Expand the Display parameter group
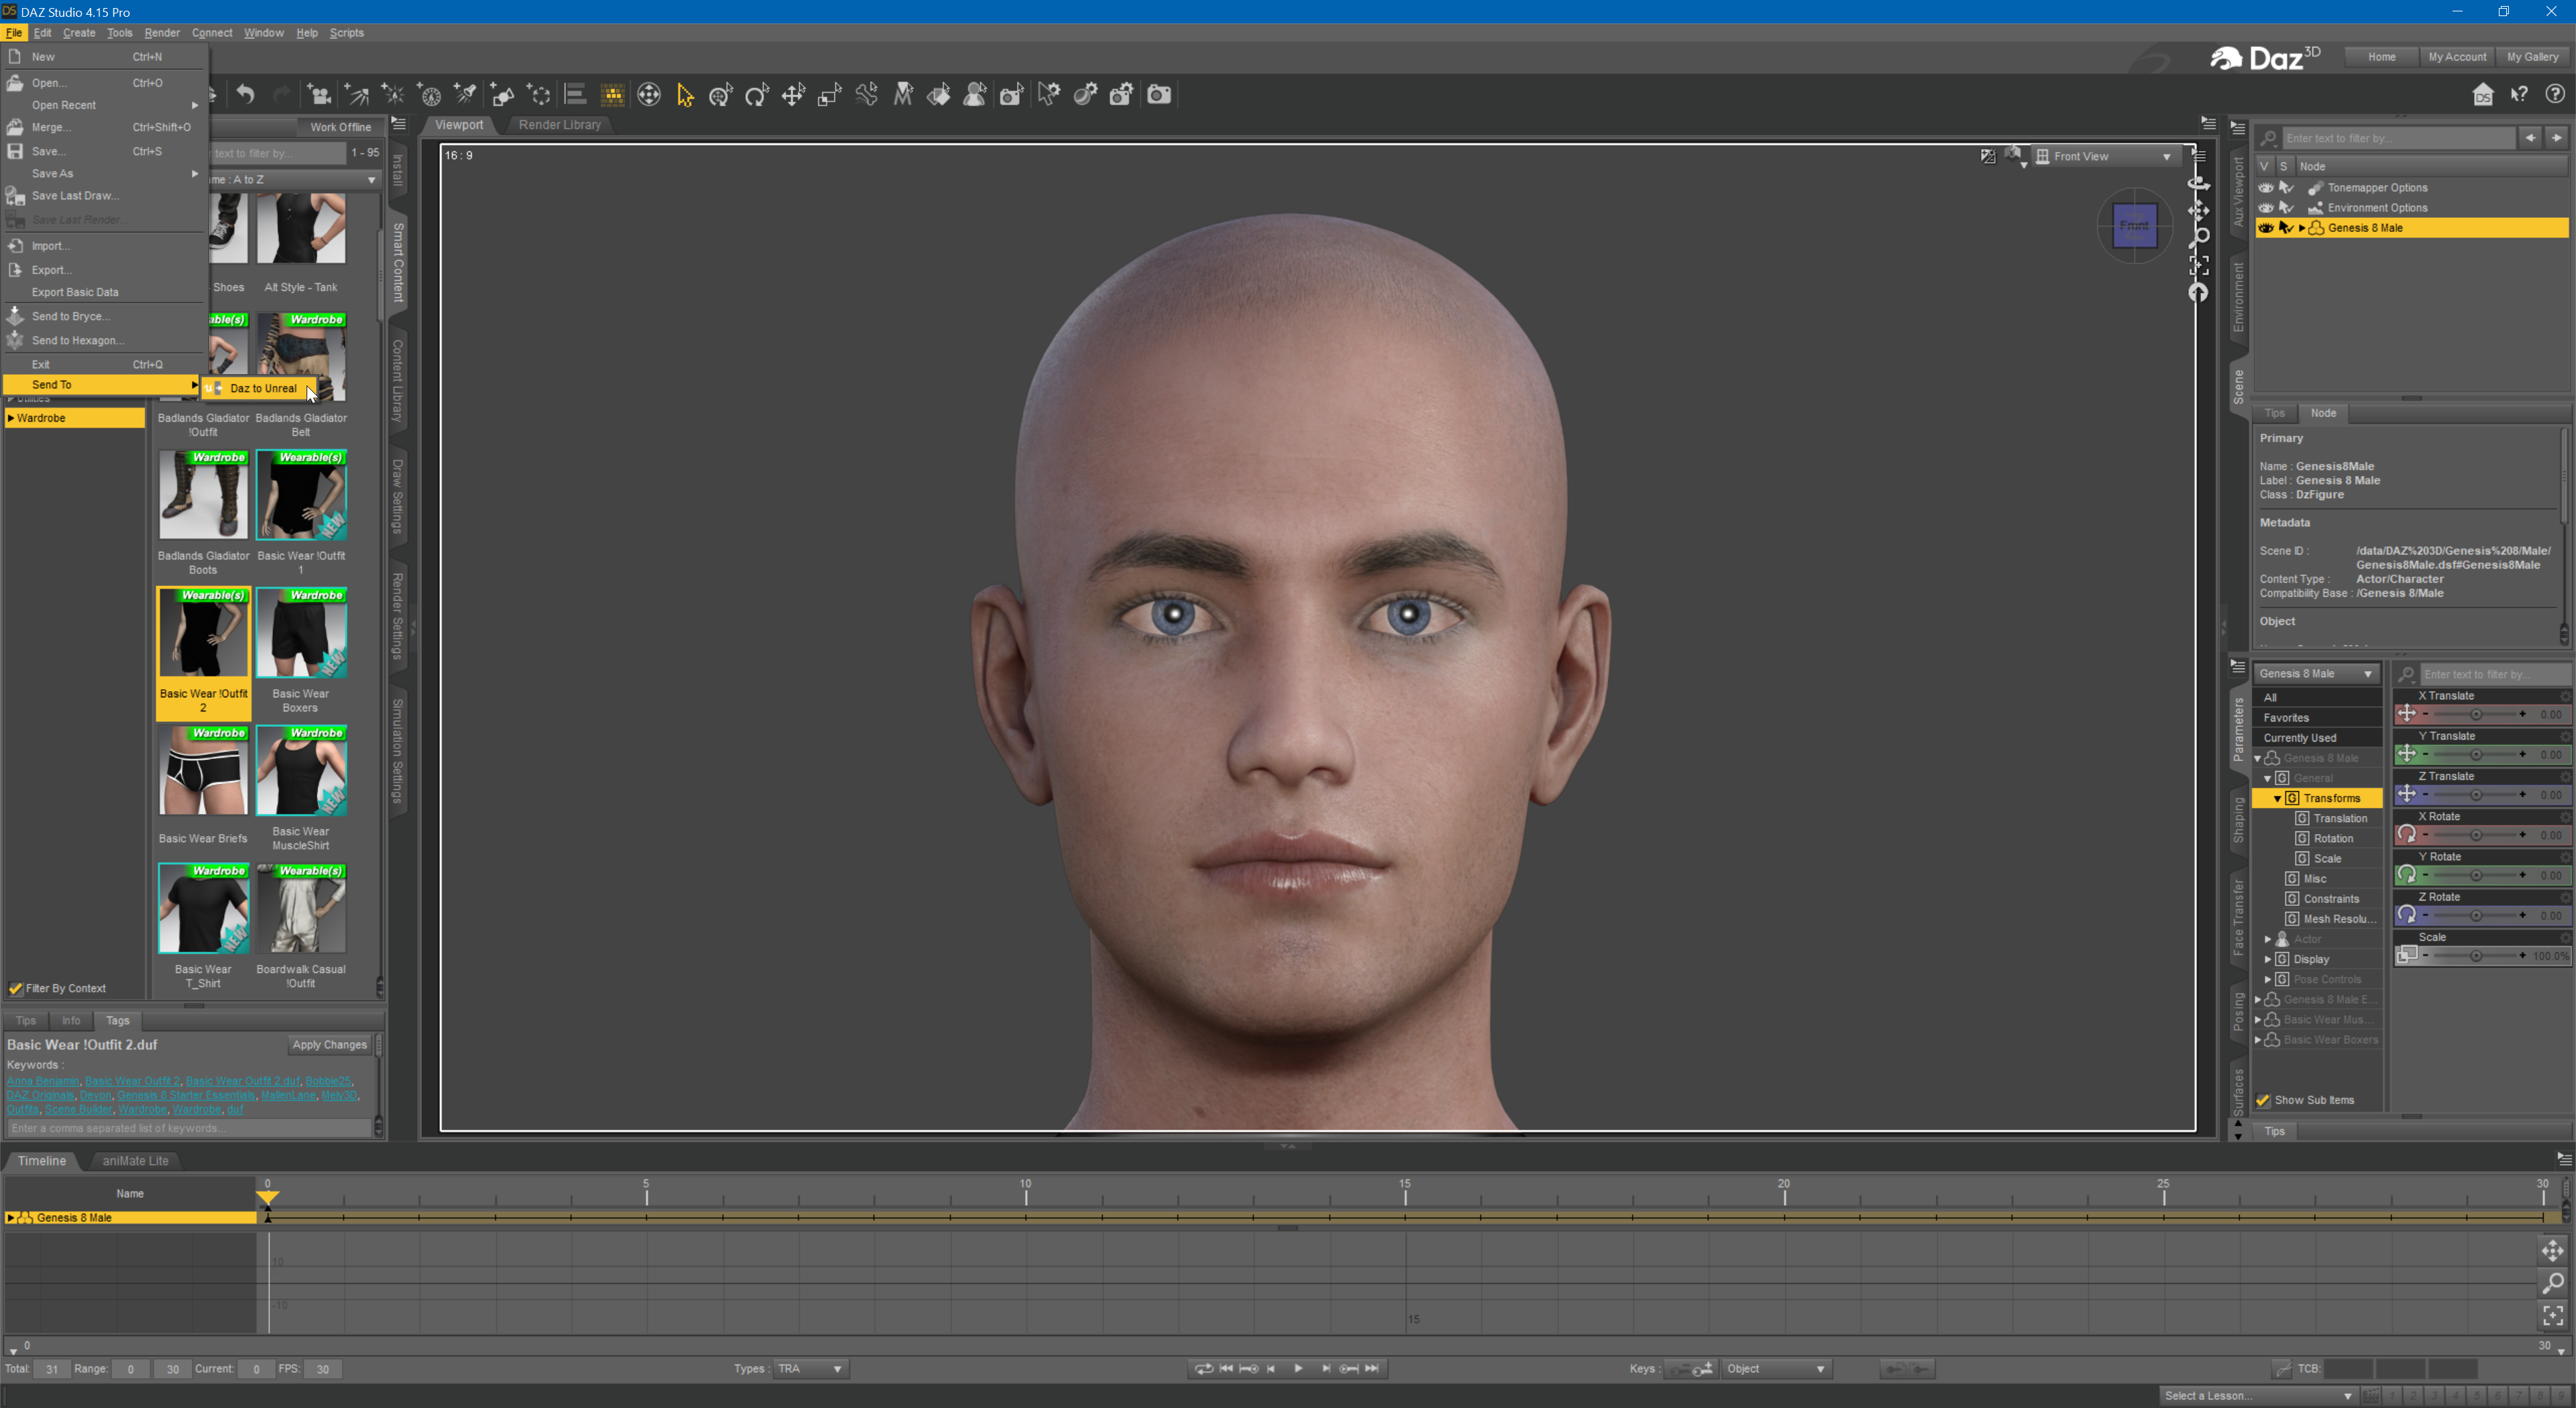This screenshot has width=2576, height=1408. pyautogui.click(x=2268, y=959)
